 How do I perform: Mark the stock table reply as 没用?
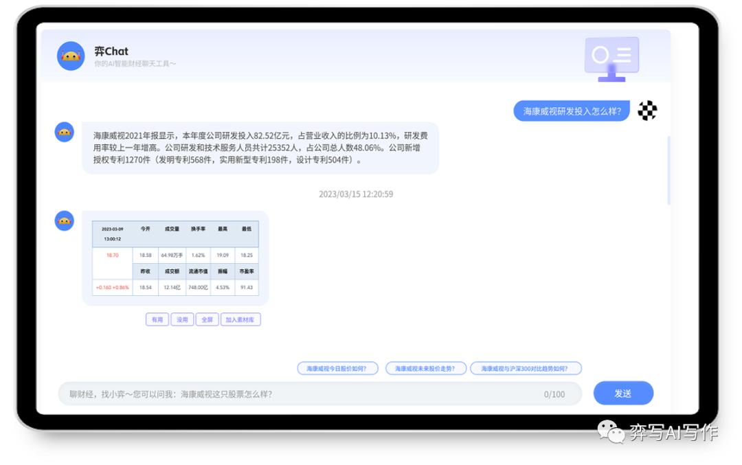182,319
